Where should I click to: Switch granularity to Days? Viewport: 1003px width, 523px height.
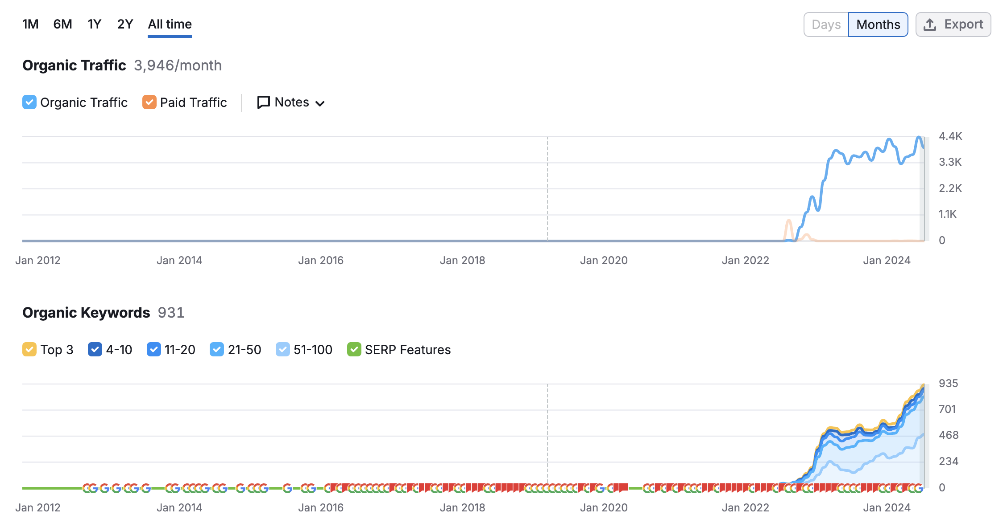pyautogui.click(x=826, y=25)
